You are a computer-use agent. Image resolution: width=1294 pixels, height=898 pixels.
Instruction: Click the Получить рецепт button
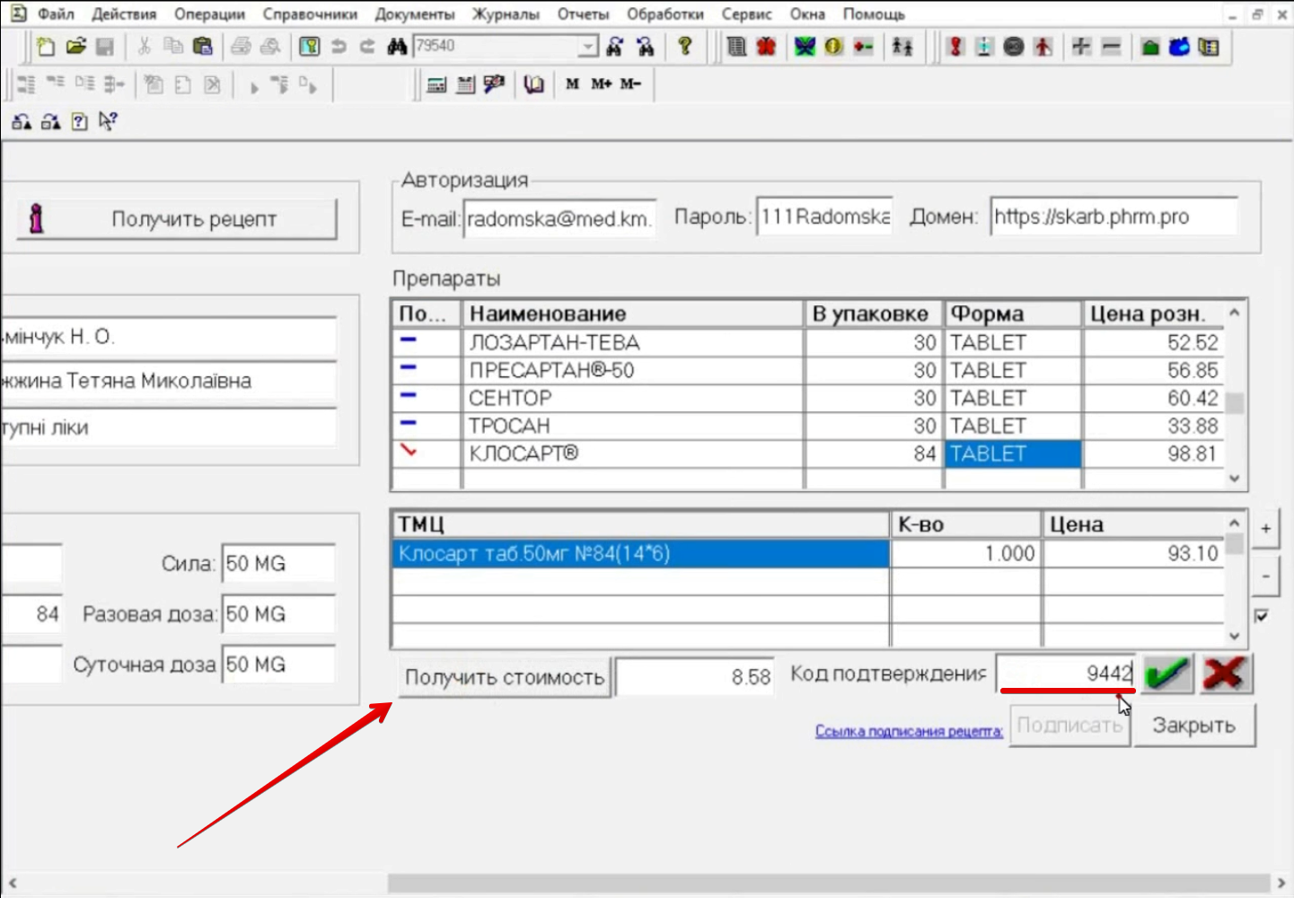[177, 219]
